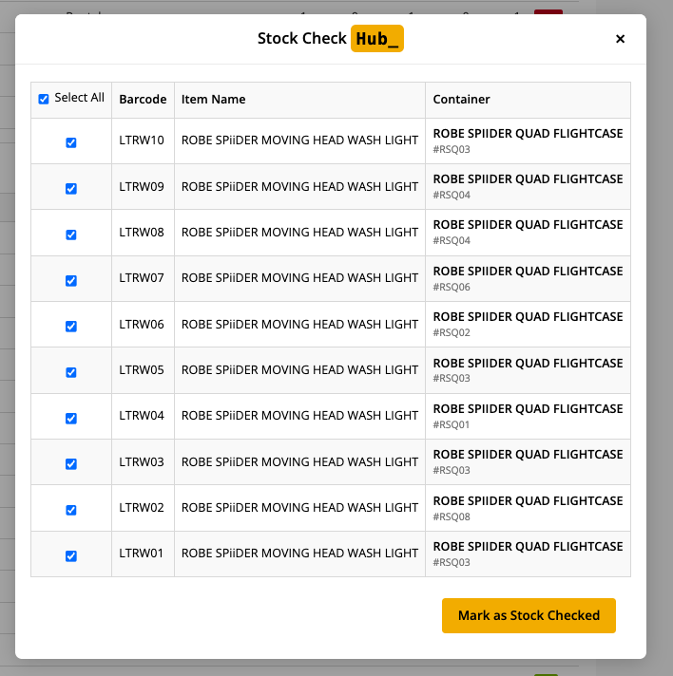The image size is (673, 676).
Task: Click the #RSQ08 container code
Action: click(x=452, y=516)
